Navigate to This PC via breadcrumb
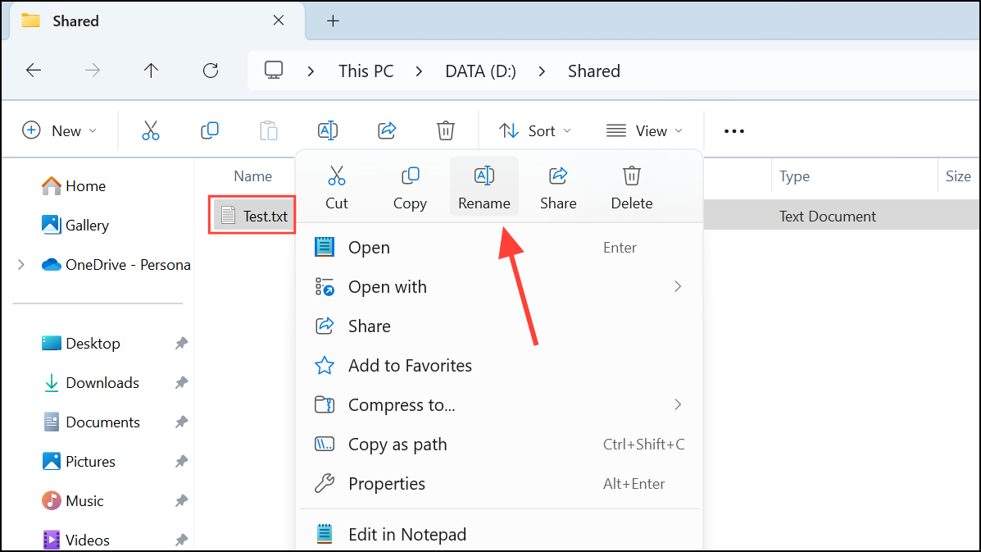This screenshot has width=981, height=552. 366,71
